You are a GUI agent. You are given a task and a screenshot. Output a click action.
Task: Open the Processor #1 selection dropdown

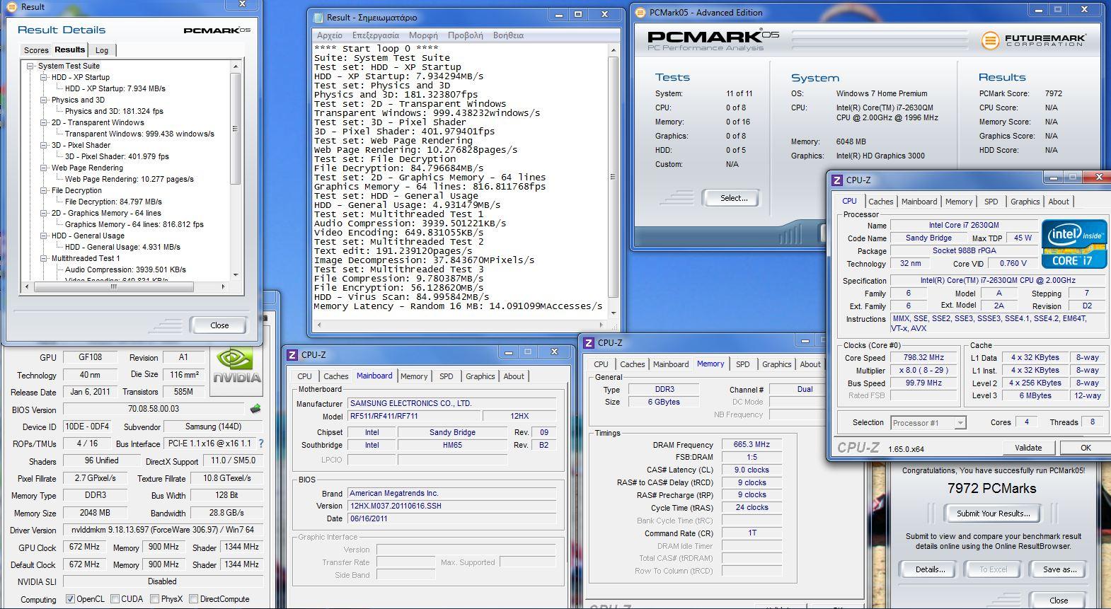click(x=960, y=423)
